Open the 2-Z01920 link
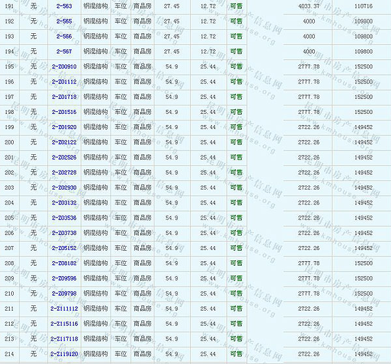The image size is (391, 364). coord(64,127)
